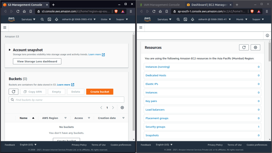Open Brave Shields in S3 window
This screenshot has height=153, width=272.
(116, 11)
